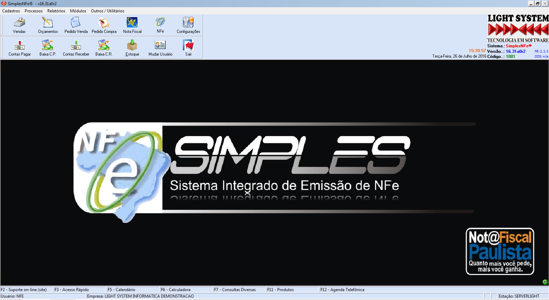Switch user via Mudar Usuário icon
The width and height of the screenshot is (549, 300).
pyautogui.click(x=160, y=45)
